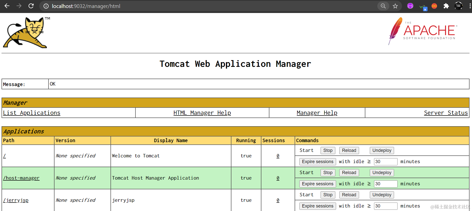Go forward using the browser forward arrow
Screen dimensions: 472x211
(19, 6)
